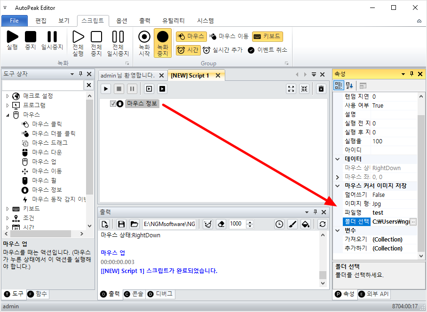
Task: Expand the 조건 tree node
Action: coord(8,218)
